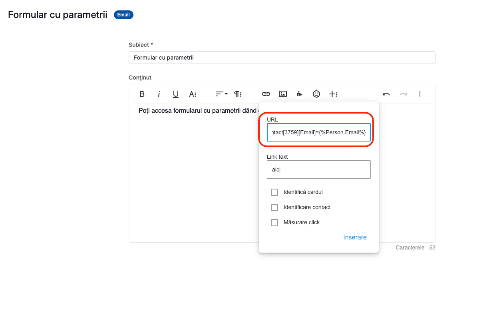Open the three-dot more options menu
Screen dimensions: 495x309
[x=420, y=94]
